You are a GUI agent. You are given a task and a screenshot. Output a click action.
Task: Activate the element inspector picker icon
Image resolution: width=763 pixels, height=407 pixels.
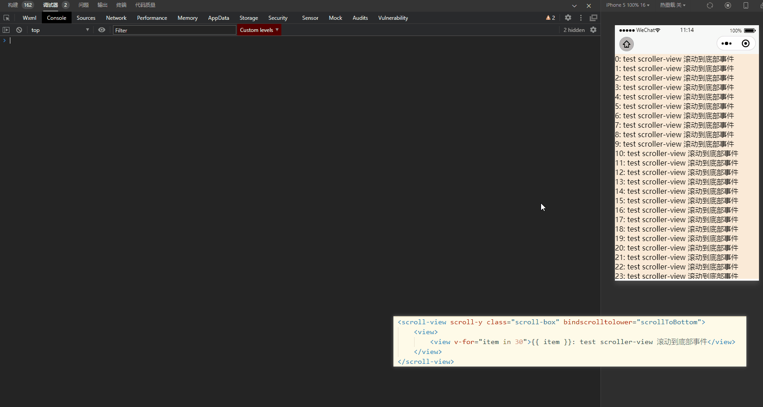(x=6, y=18)
